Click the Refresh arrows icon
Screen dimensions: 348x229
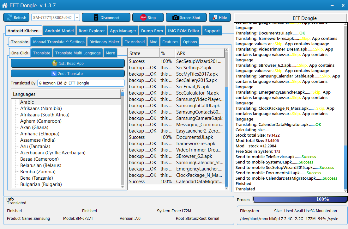tap(9, 18)
